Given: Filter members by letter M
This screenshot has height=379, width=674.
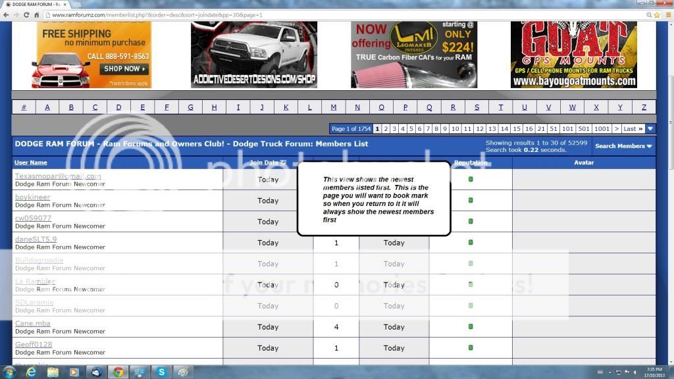Looking at the screenshot, I should 334,107.
